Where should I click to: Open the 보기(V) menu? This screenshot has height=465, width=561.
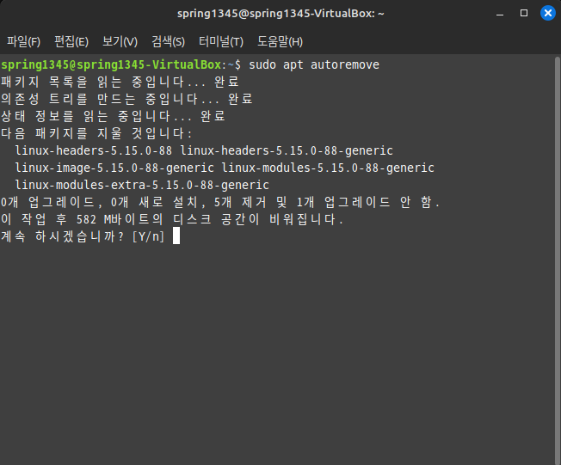tap(120, 41)
